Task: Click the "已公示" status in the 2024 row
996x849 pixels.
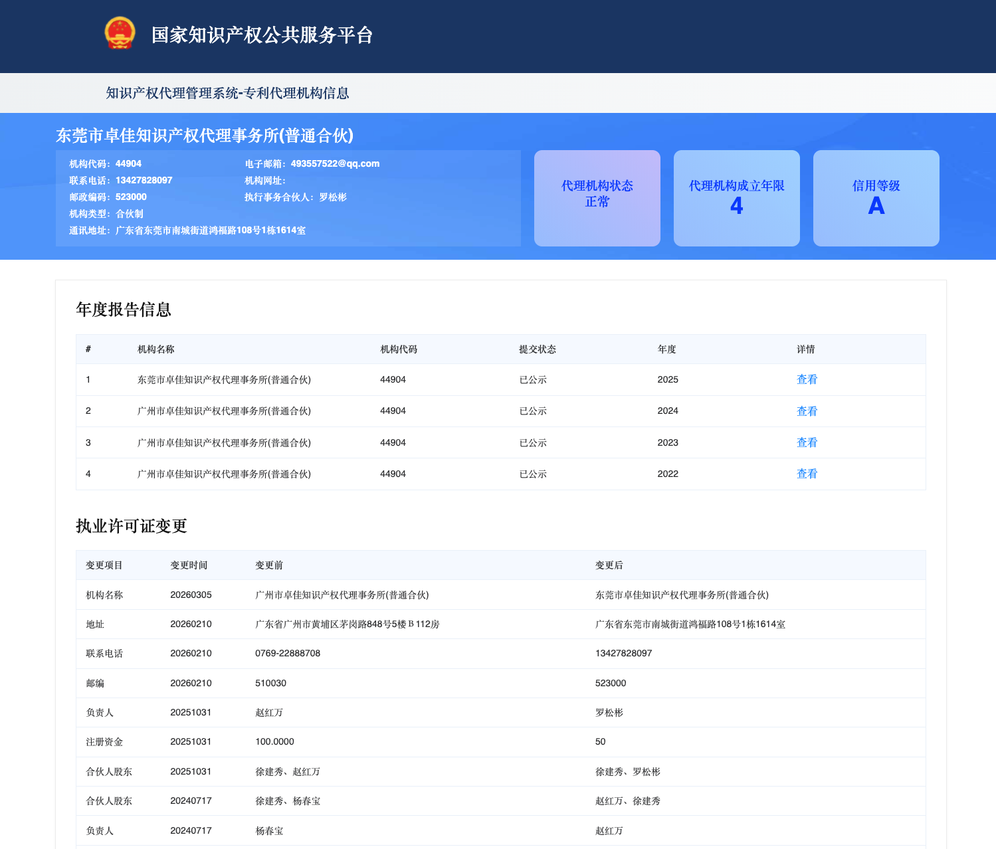Action: [533, 411]
